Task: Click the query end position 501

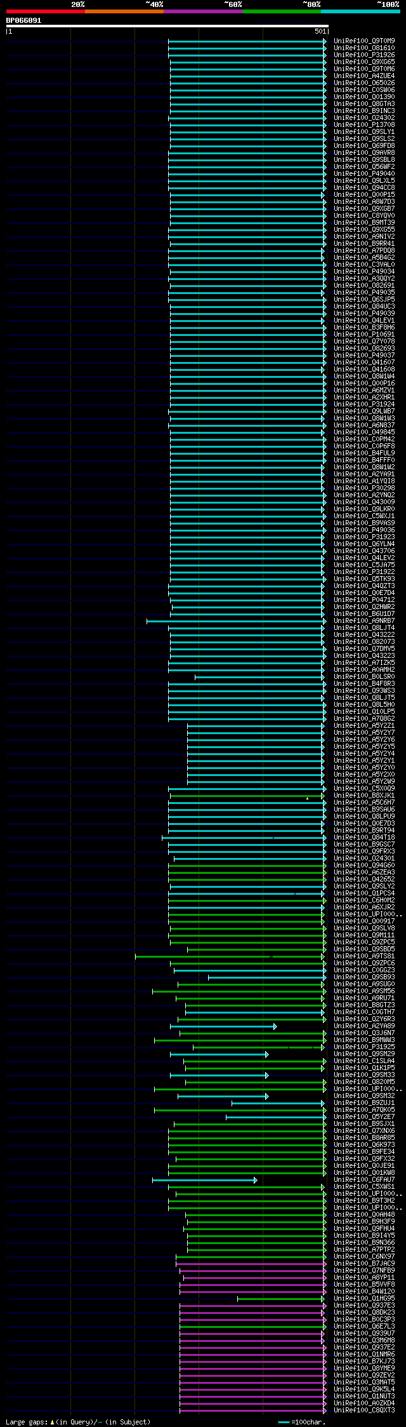Action: (320, 31)
